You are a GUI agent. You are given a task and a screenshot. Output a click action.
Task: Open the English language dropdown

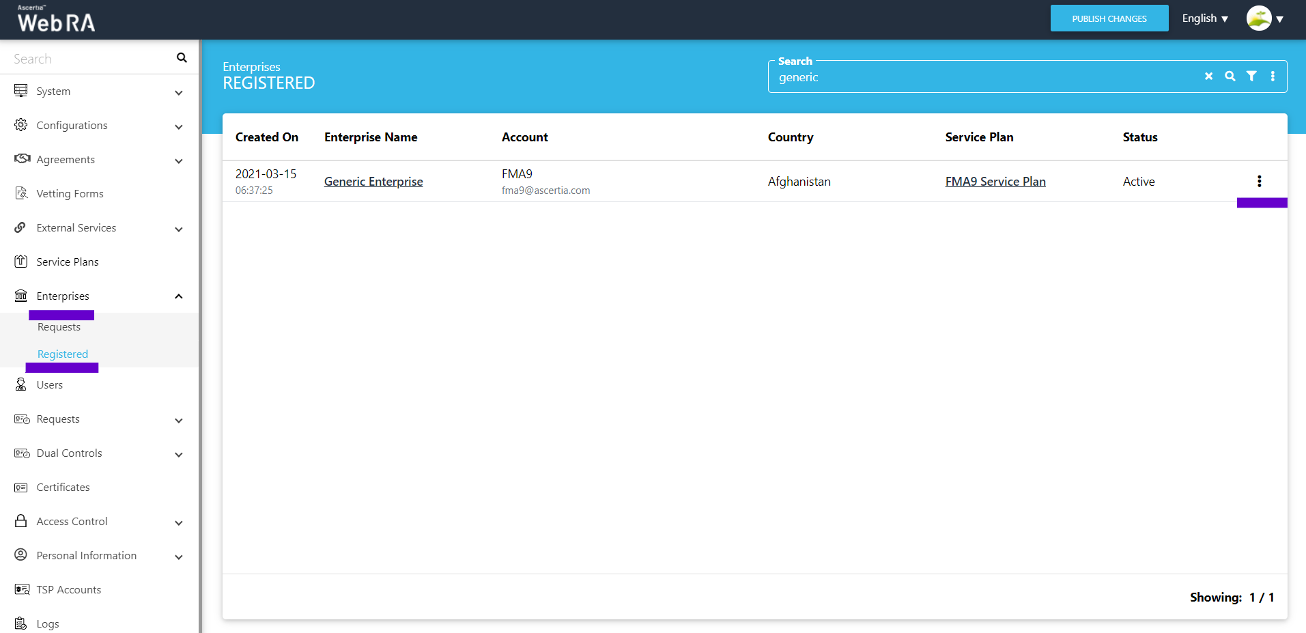[1205, 18]
